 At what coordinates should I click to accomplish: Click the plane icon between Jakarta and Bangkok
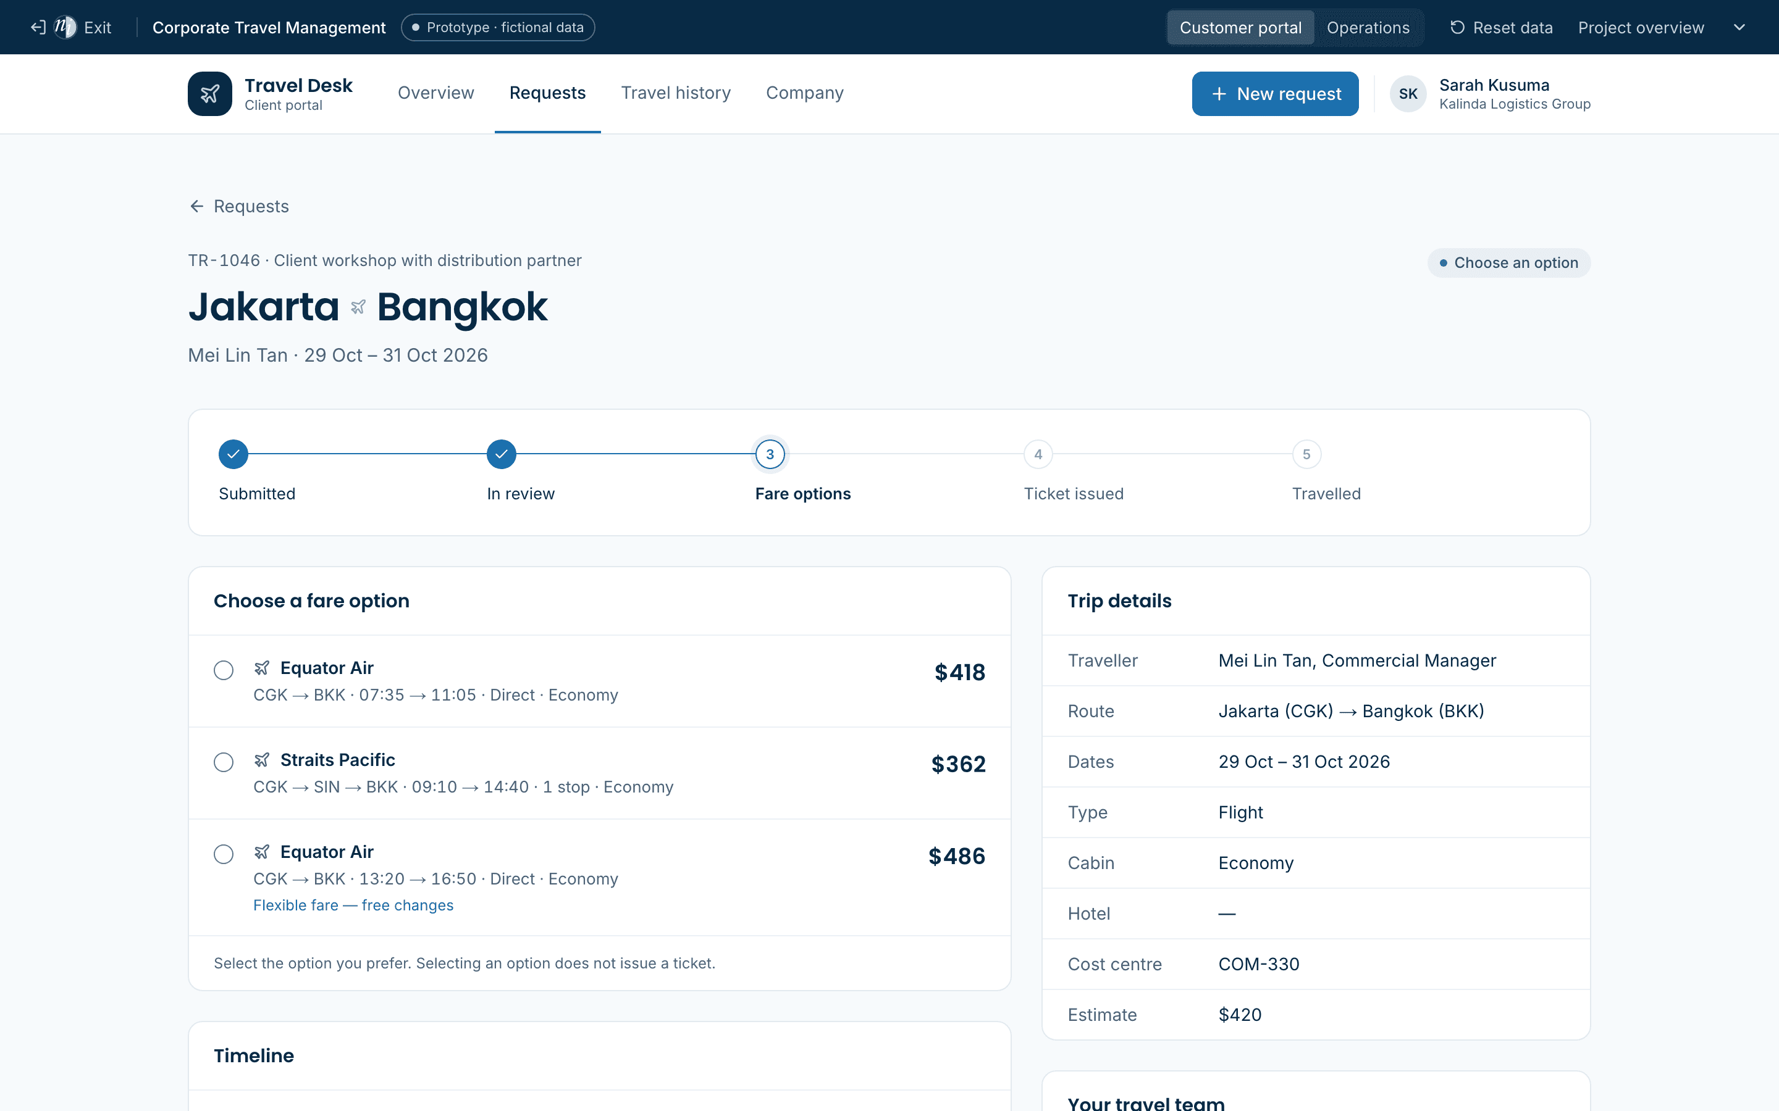pos(358,307)
